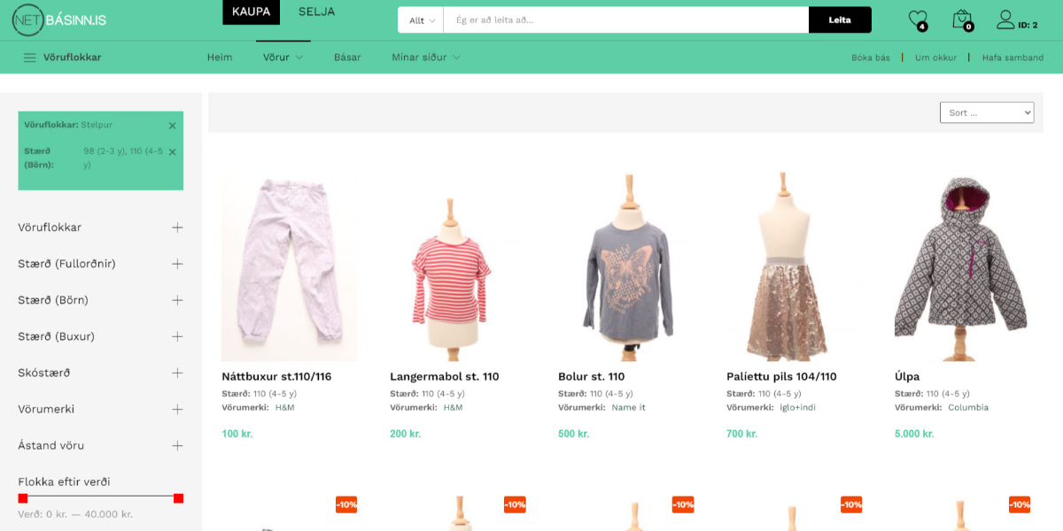This screenshot has width=1063, height=531.
Task: Remove the Stelpur category filter
Action: click(172, 126)
